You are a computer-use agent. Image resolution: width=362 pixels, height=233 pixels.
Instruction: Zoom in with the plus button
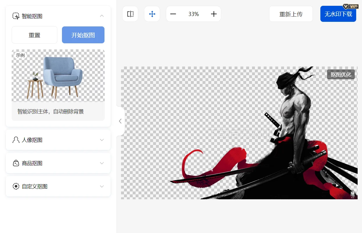pyautogui.click(x=214, y=14)
